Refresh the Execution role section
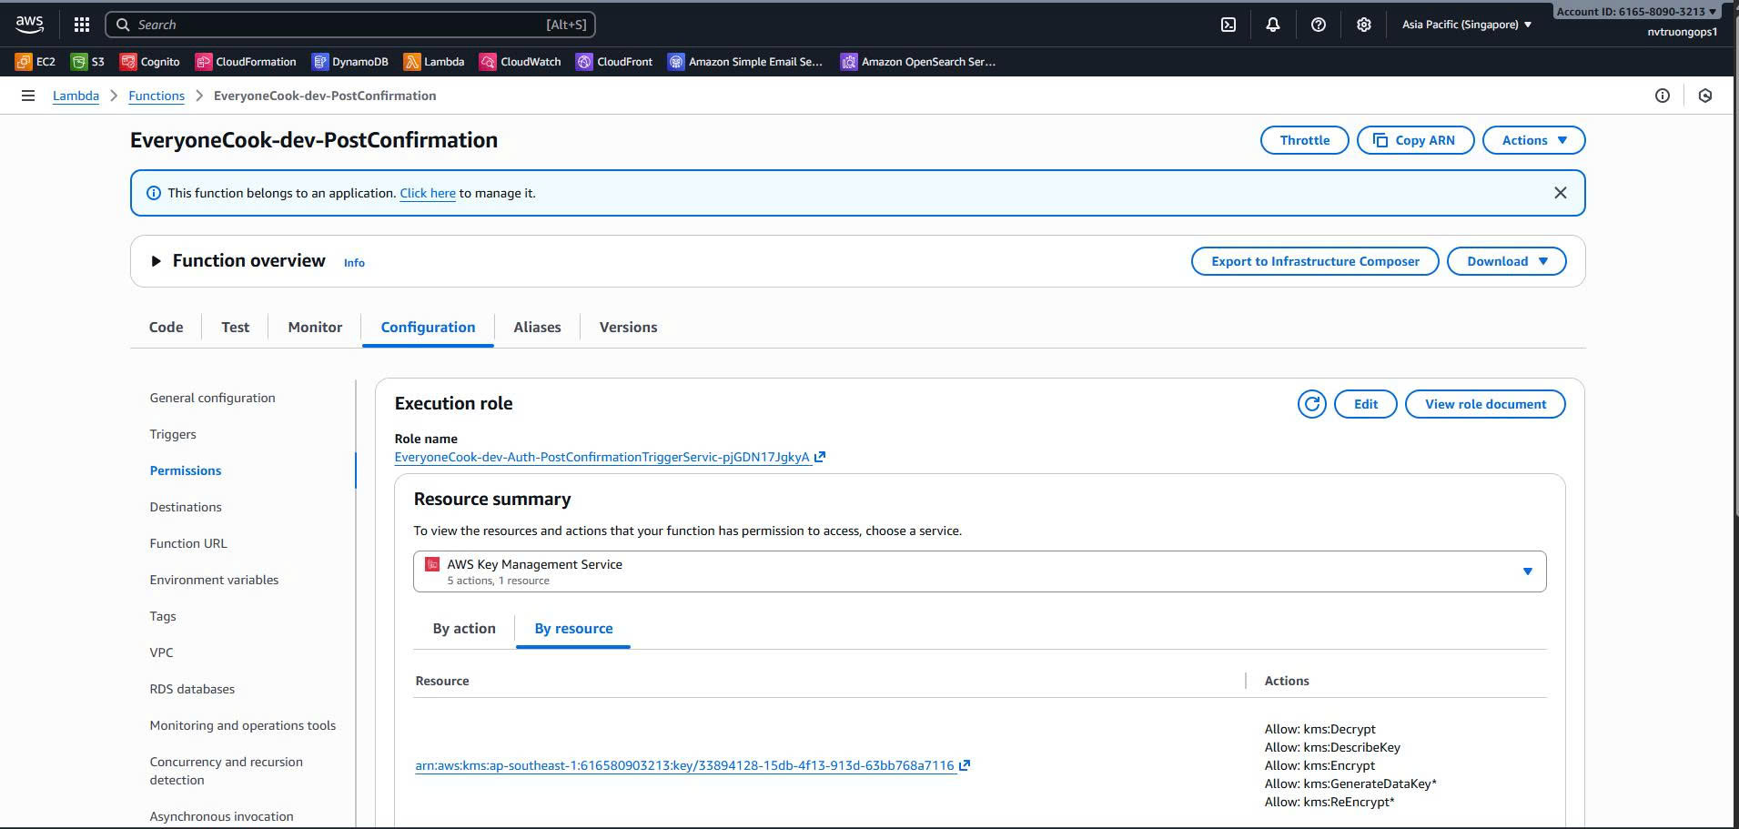 1311,404
